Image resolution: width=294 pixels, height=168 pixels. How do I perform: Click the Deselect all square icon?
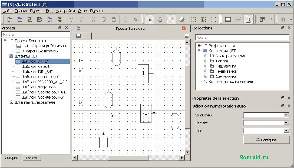click(214, 19)
